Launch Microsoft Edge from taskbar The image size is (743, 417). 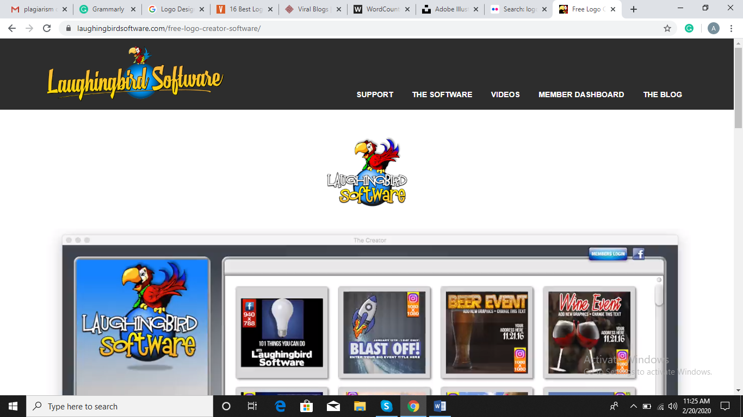(x=280, y=406)
